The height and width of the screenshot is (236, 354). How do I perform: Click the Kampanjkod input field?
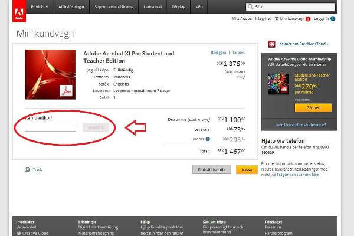point(50,127)
